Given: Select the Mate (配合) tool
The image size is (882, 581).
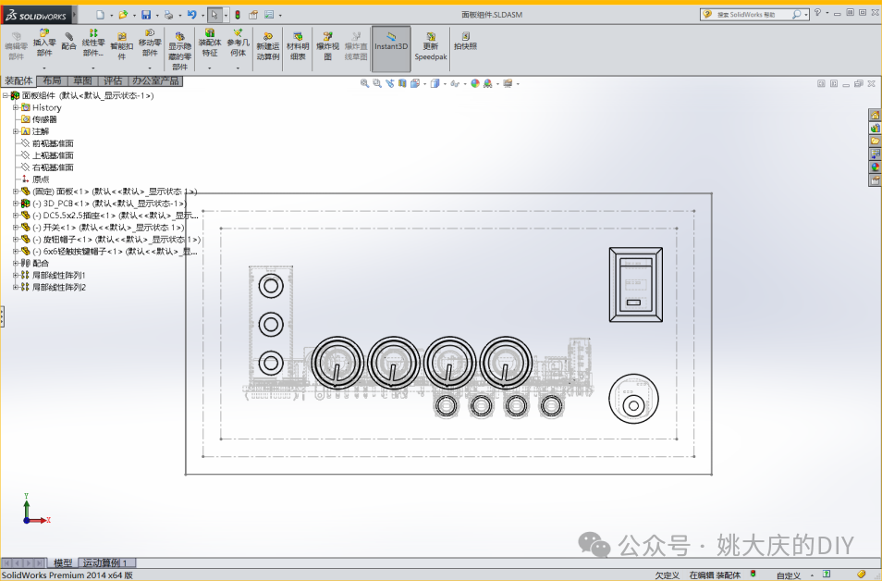Looking at the screenshot, I should (68, 40).
